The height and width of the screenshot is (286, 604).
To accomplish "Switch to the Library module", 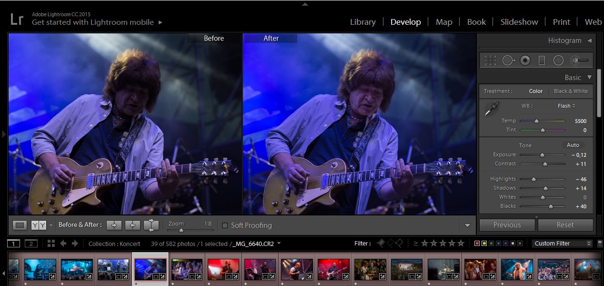I will pos(362,22).
